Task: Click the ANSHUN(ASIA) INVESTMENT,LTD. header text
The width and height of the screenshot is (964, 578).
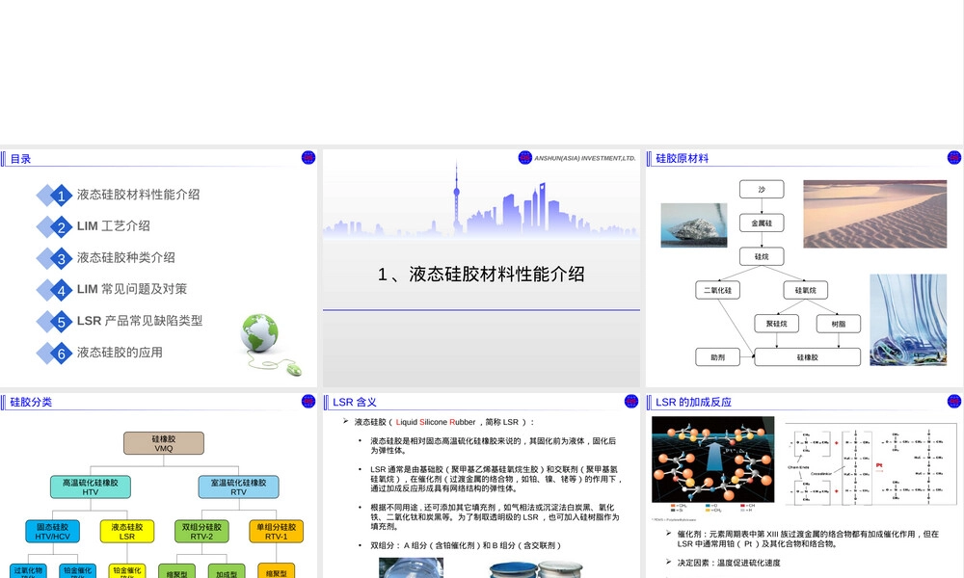Action: [585, 158]
